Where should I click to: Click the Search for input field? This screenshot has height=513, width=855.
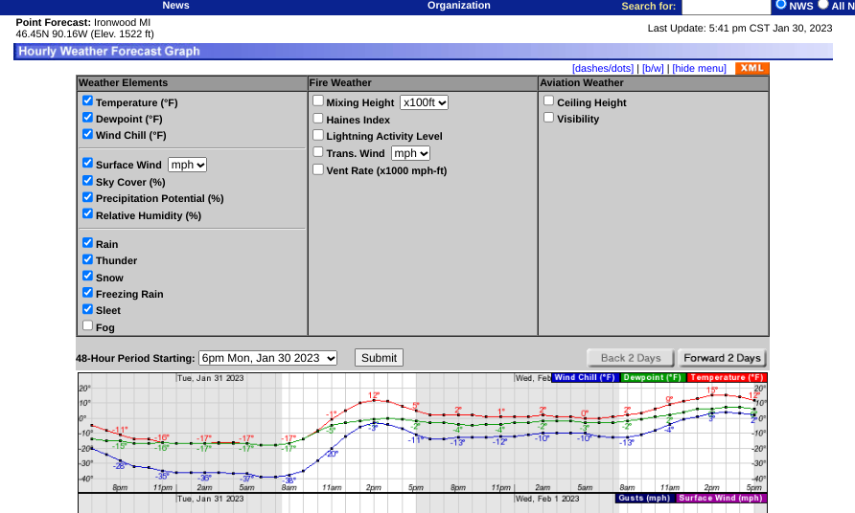click(727, 7)
